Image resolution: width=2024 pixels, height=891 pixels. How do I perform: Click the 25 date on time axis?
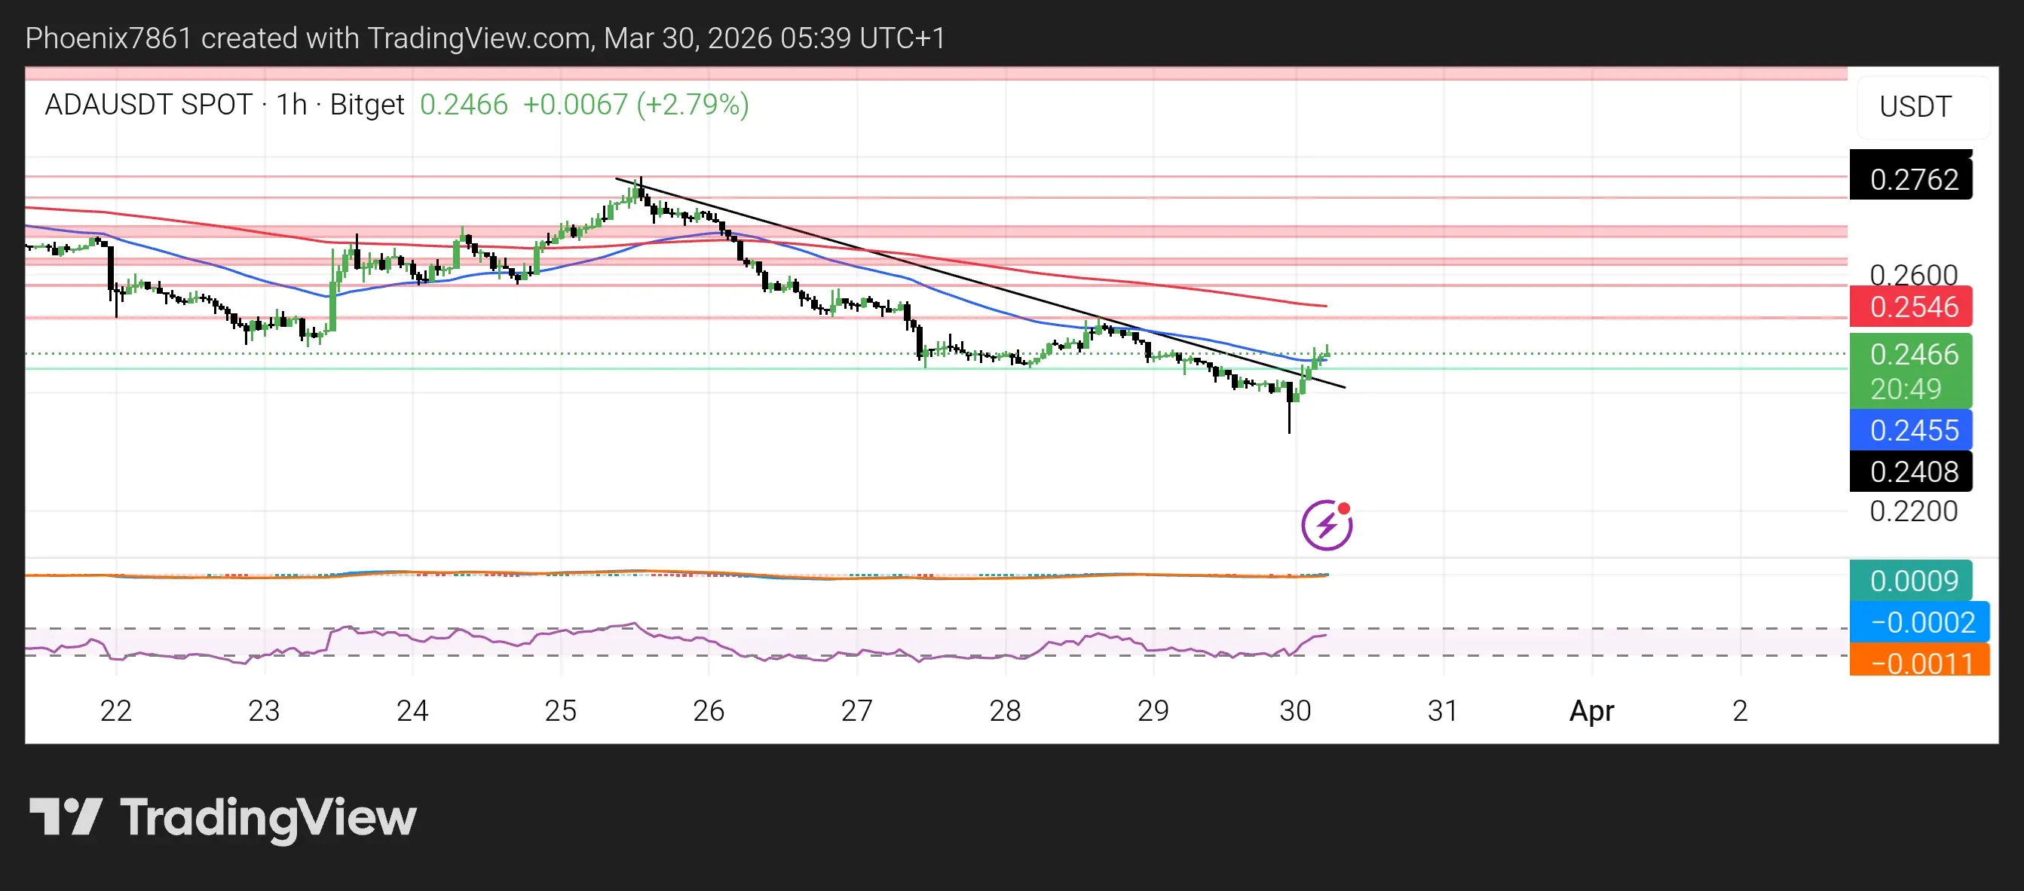[x=560, y=710]
